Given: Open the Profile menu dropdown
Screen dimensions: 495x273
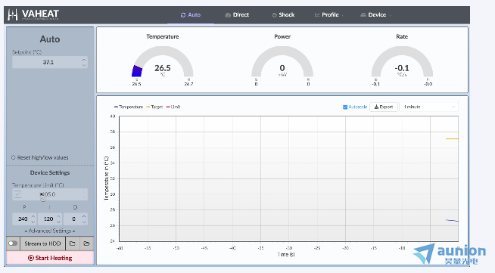Looking at the screenshot, I should point(328,15).
